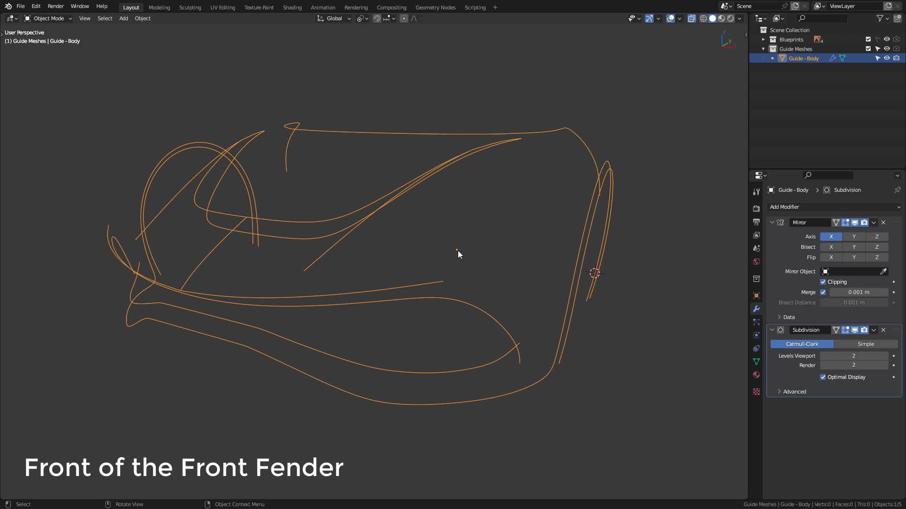The image size is (906, 509).
Task: Toggle the Merge checkbox
Action: coord(823,292)
